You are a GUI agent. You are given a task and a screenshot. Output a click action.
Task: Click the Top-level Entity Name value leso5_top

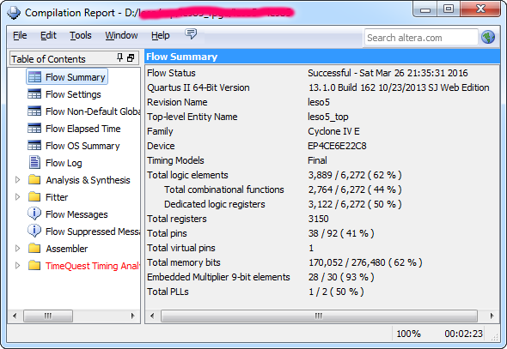coord(328,117)
